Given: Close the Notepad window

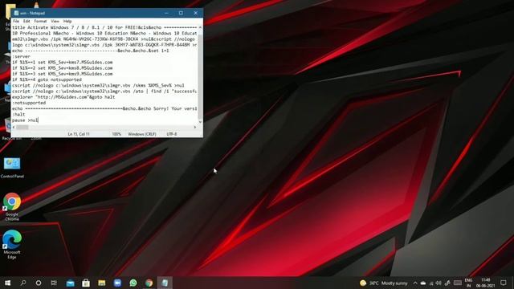Looking at the screenshot, I should click(195, 13).
